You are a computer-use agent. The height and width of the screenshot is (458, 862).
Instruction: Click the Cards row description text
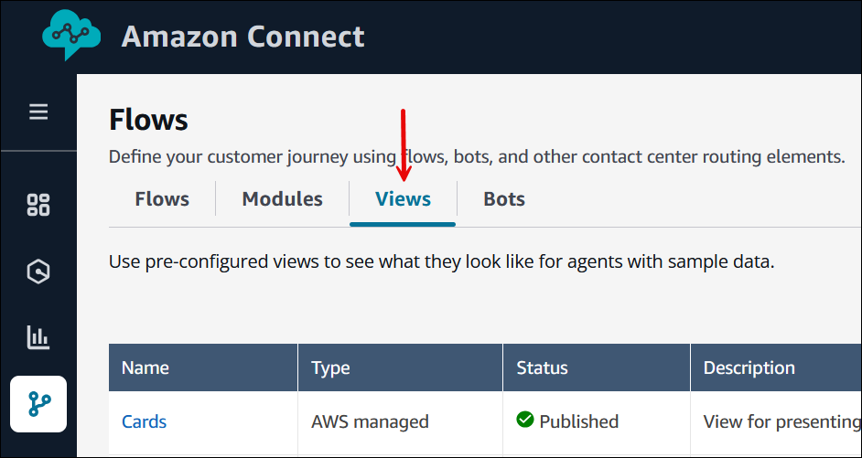[x=781, y=421]
